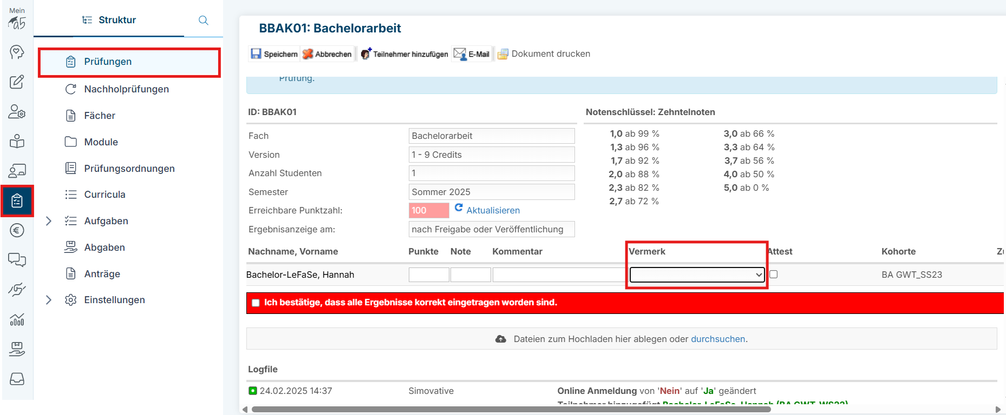The image size is (1006, 415).
Task: Click the statistics chart icon in left rail
Action: tap(17, 319)
